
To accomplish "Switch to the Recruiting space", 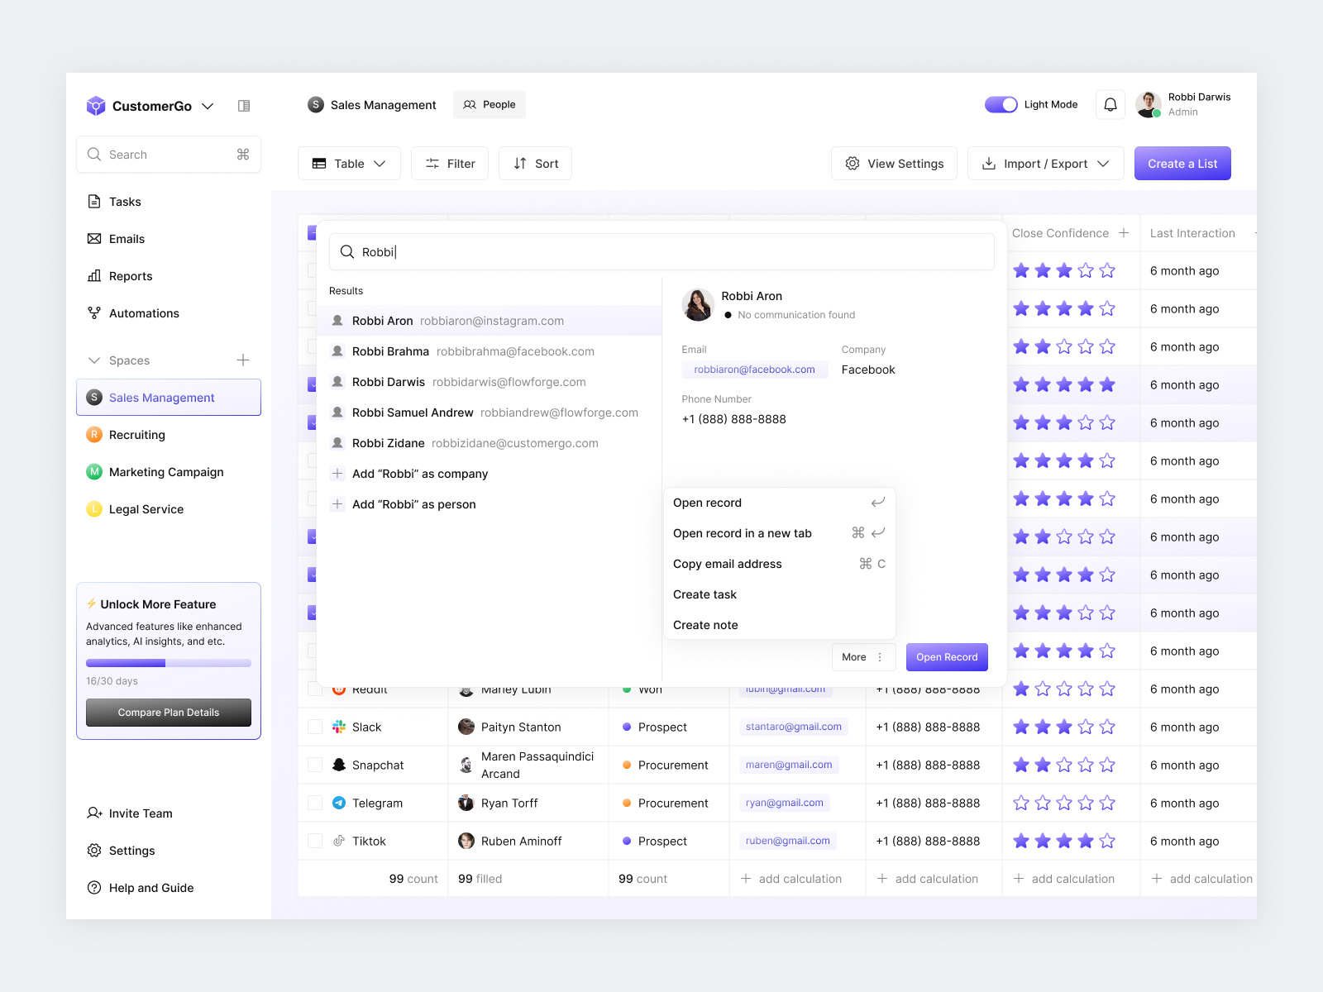I will tap(136, 434).
